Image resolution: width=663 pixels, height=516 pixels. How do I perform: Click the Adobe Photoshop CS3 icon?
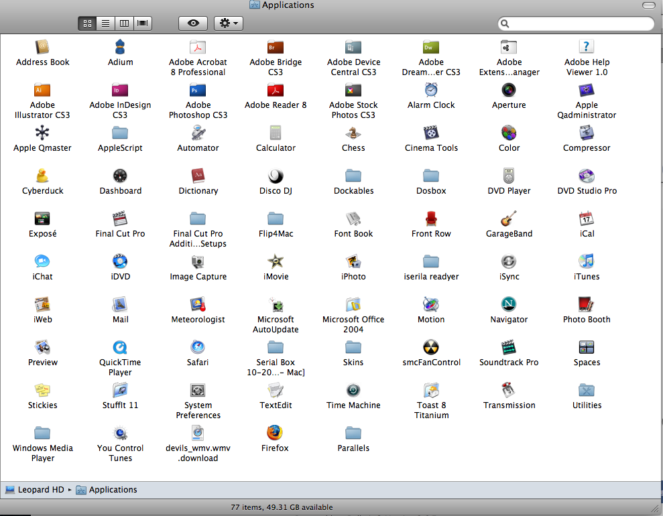click(198, 90)
